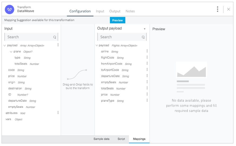236x146 pixels.
Task: Click the search icon in Output search
Action: pyautogui.click(x=143, y=37)
